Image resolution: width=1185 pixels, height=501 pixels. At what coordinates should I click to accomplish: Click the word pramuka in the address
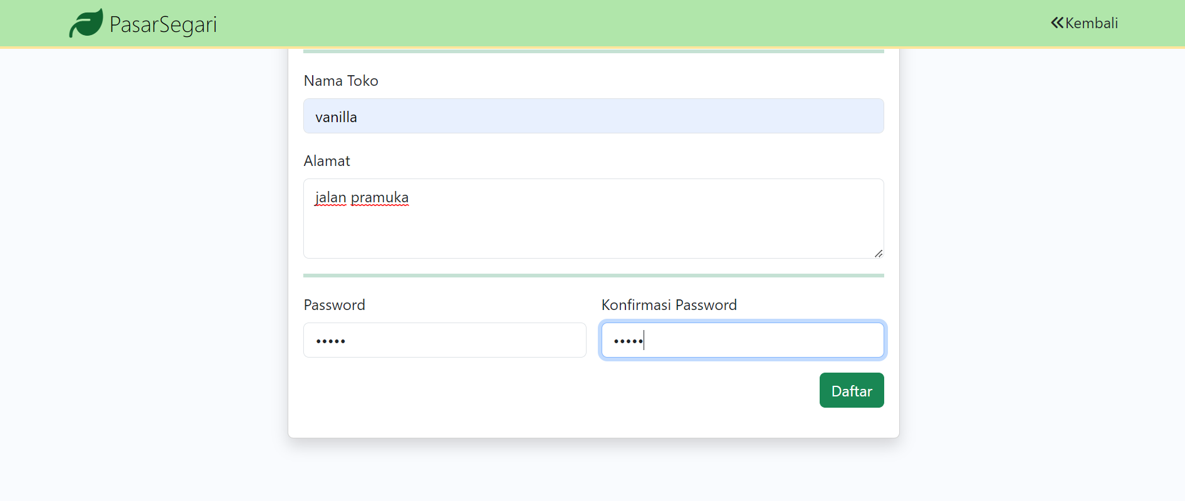(380, 197)
